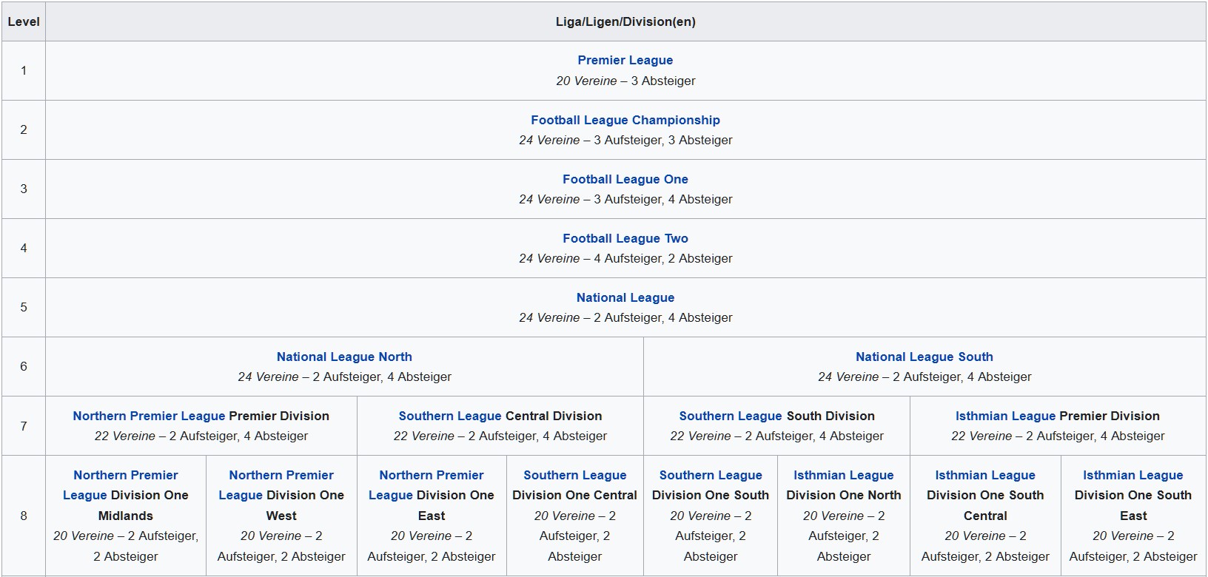Open Southern League link in South Division cell
This screenshot has width=1208, height=577.
pos(730,416)
